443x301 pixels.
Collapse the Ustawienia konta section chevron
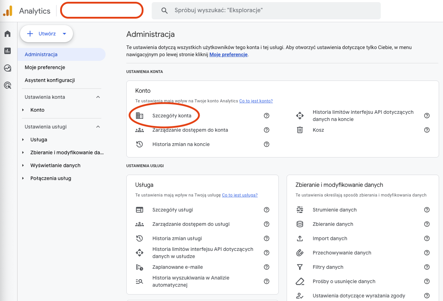(x=98, y=97)
